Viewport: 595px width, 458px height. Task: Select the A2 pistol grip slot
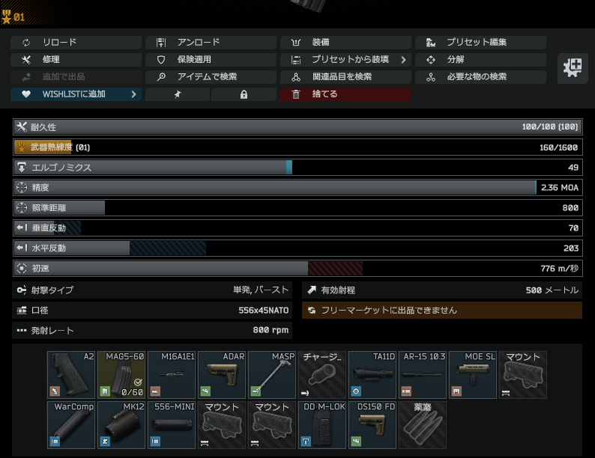pos(71,375)
